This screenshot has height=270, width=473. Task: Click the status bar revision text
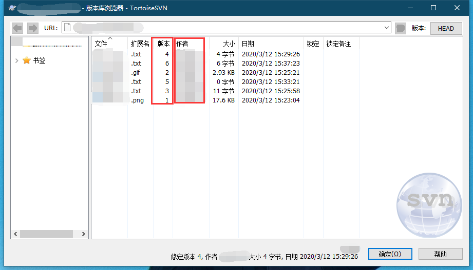coord(264,257)
